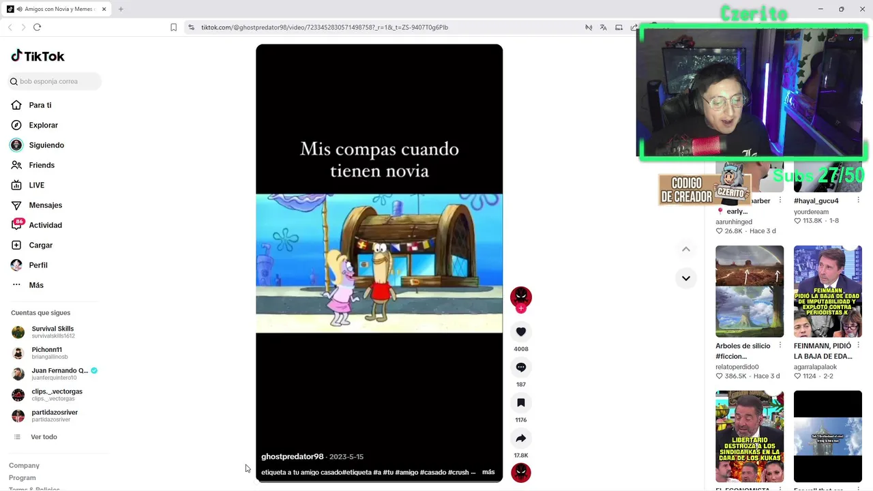The height and width of the screenshot is (491, 873).
Task: Select the 'Amigos con Novia y Memes' tab
Action: click(x=57, y=9)
